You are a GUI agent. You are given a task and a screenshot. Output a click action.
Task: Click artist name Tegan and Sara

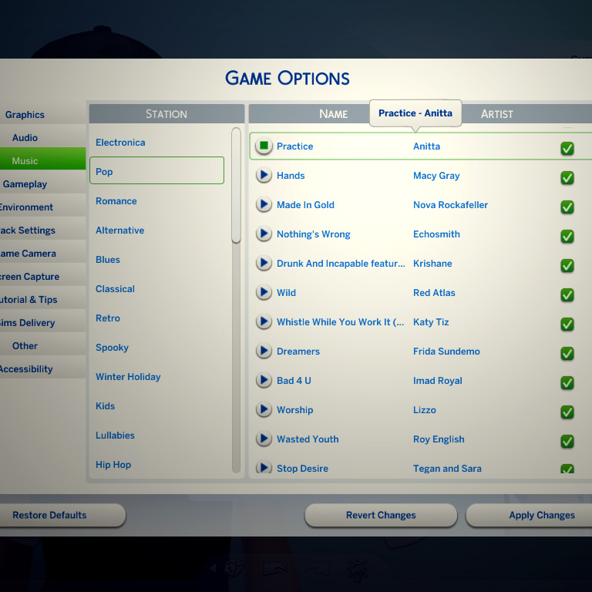coord(447,468)
